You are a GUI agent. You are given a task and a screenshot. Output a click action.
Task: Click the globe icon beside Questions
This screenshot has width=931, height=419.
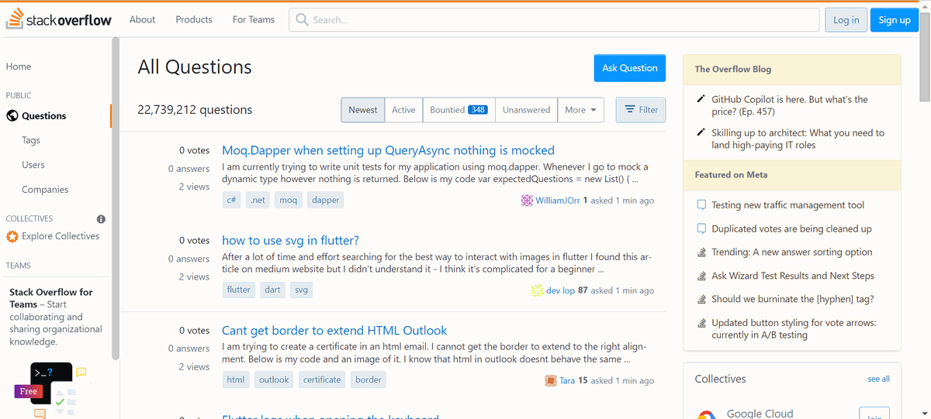tap(12, 116)
